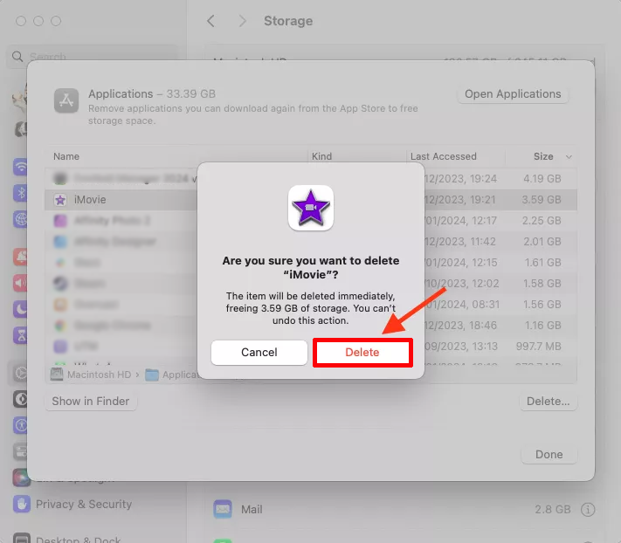Toggle sort direction chevron next to Size
The image size is (621, 543).
(x=569, y=157)
